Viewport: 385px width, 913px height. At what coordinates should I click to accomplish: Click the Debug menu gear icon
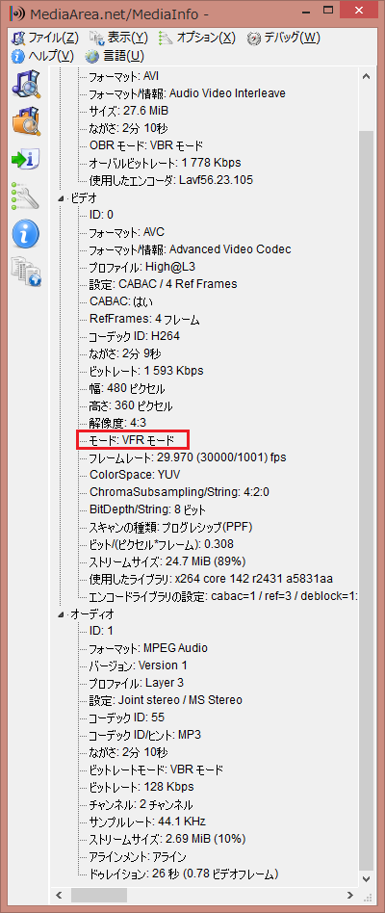(x=254, y=39)
